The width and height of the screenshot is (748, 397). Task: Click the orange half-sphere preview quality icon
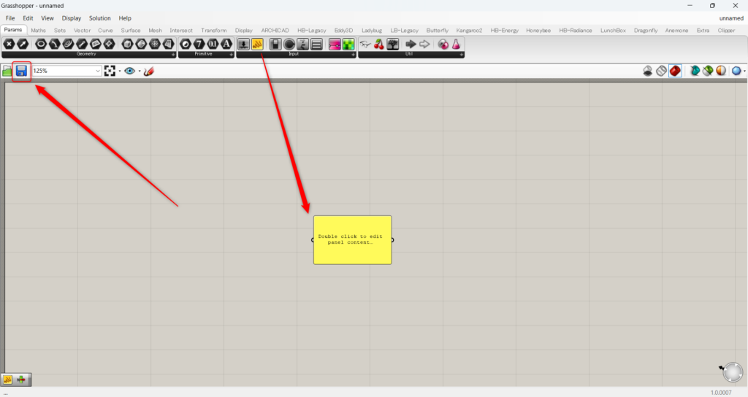point(721,71)
